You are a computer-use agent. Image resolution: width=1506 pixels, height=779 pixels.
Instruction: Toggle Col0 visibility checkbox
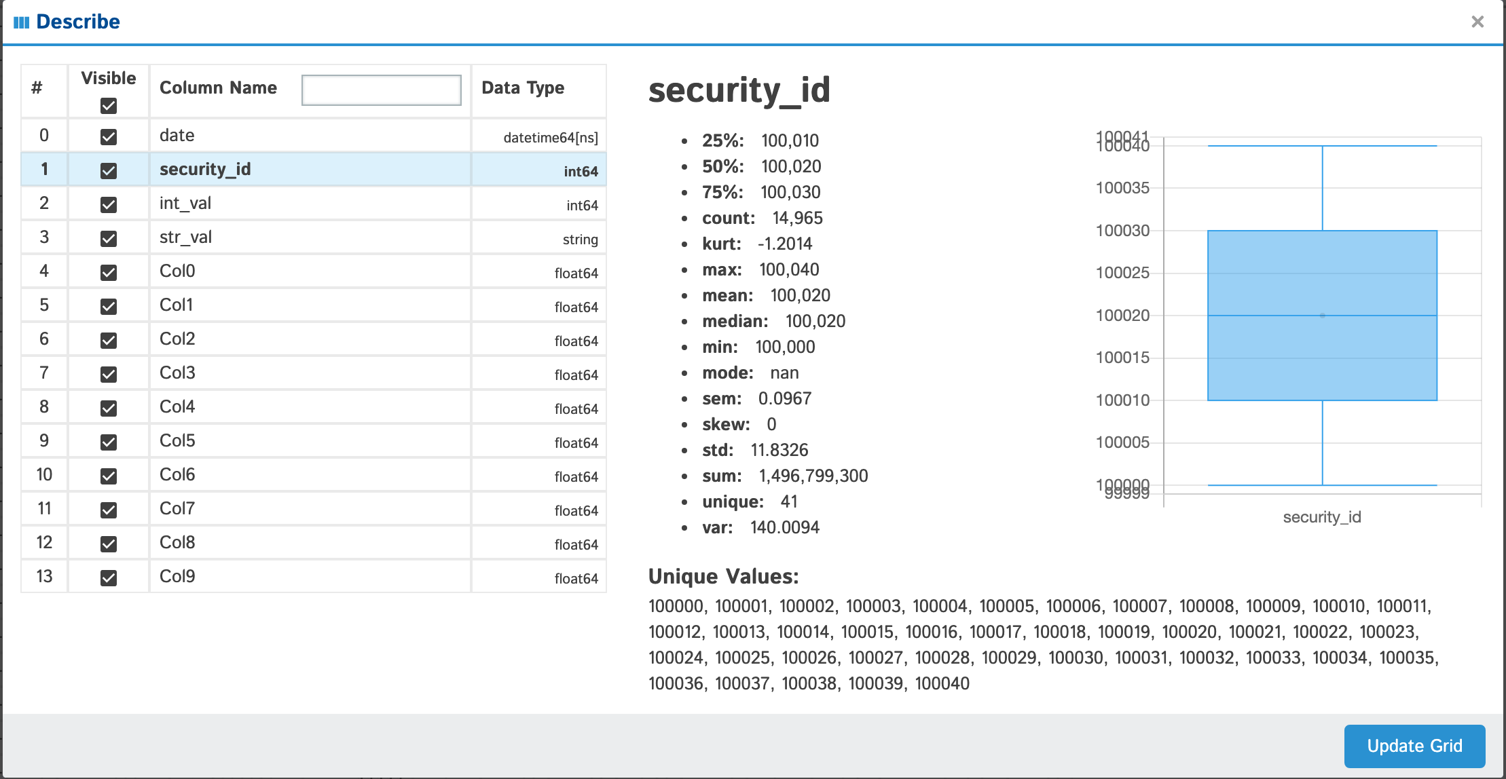click(x=109, y=272)
